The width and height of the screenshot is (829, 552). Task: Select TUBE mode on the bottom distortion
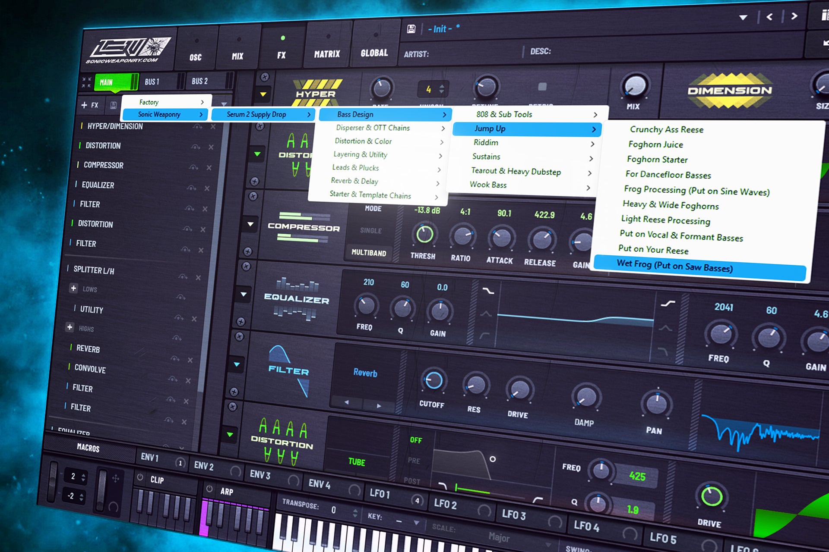coord(357,461)
